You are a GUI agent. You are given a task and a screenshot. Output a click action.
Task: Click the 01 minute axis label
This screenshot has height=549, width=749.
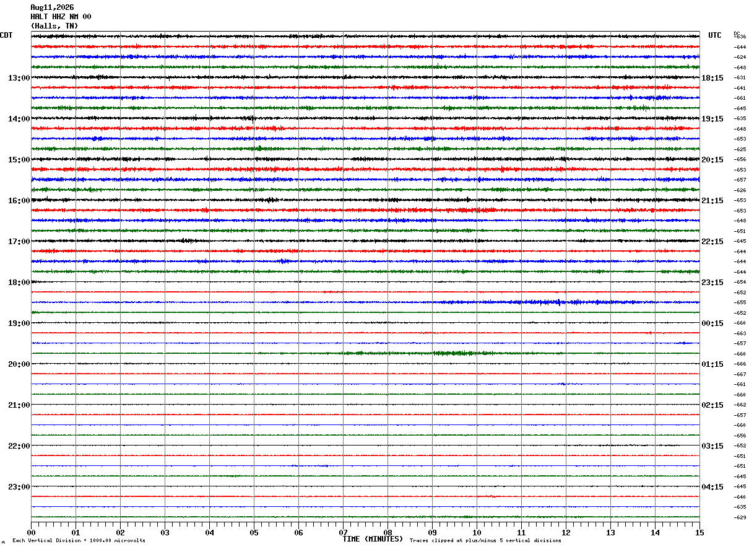click(x=76, y=532)
